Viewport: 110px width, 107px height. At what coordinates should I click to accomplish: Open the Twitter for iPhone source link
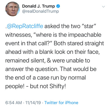pyautogui.click(x=61, y=103)
